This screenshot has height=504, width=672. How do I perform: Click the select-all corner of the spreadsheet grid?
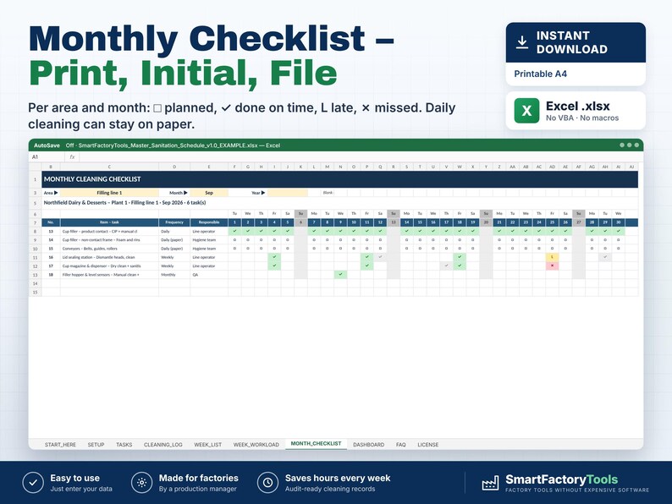point(35,167)
